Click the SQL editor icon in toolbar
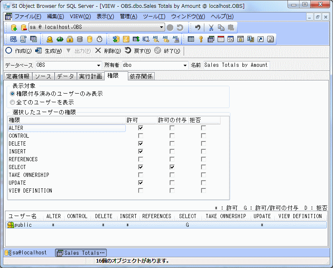The height and width of the screenshot is (268, 333). click(13, 39)
